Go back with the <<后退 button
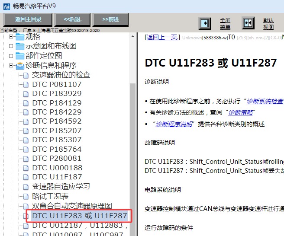Screen dimensions: 284x236 [72, 19]
